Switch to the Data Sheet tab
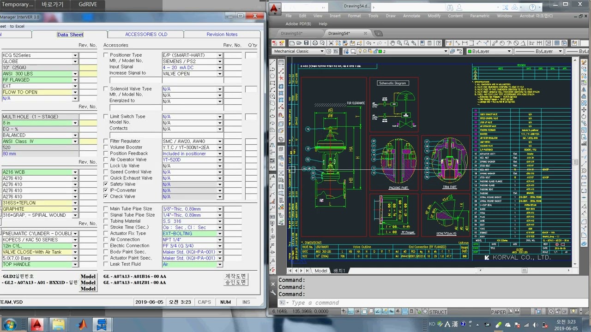The image size is (591, 332). [x=70, y=35]
